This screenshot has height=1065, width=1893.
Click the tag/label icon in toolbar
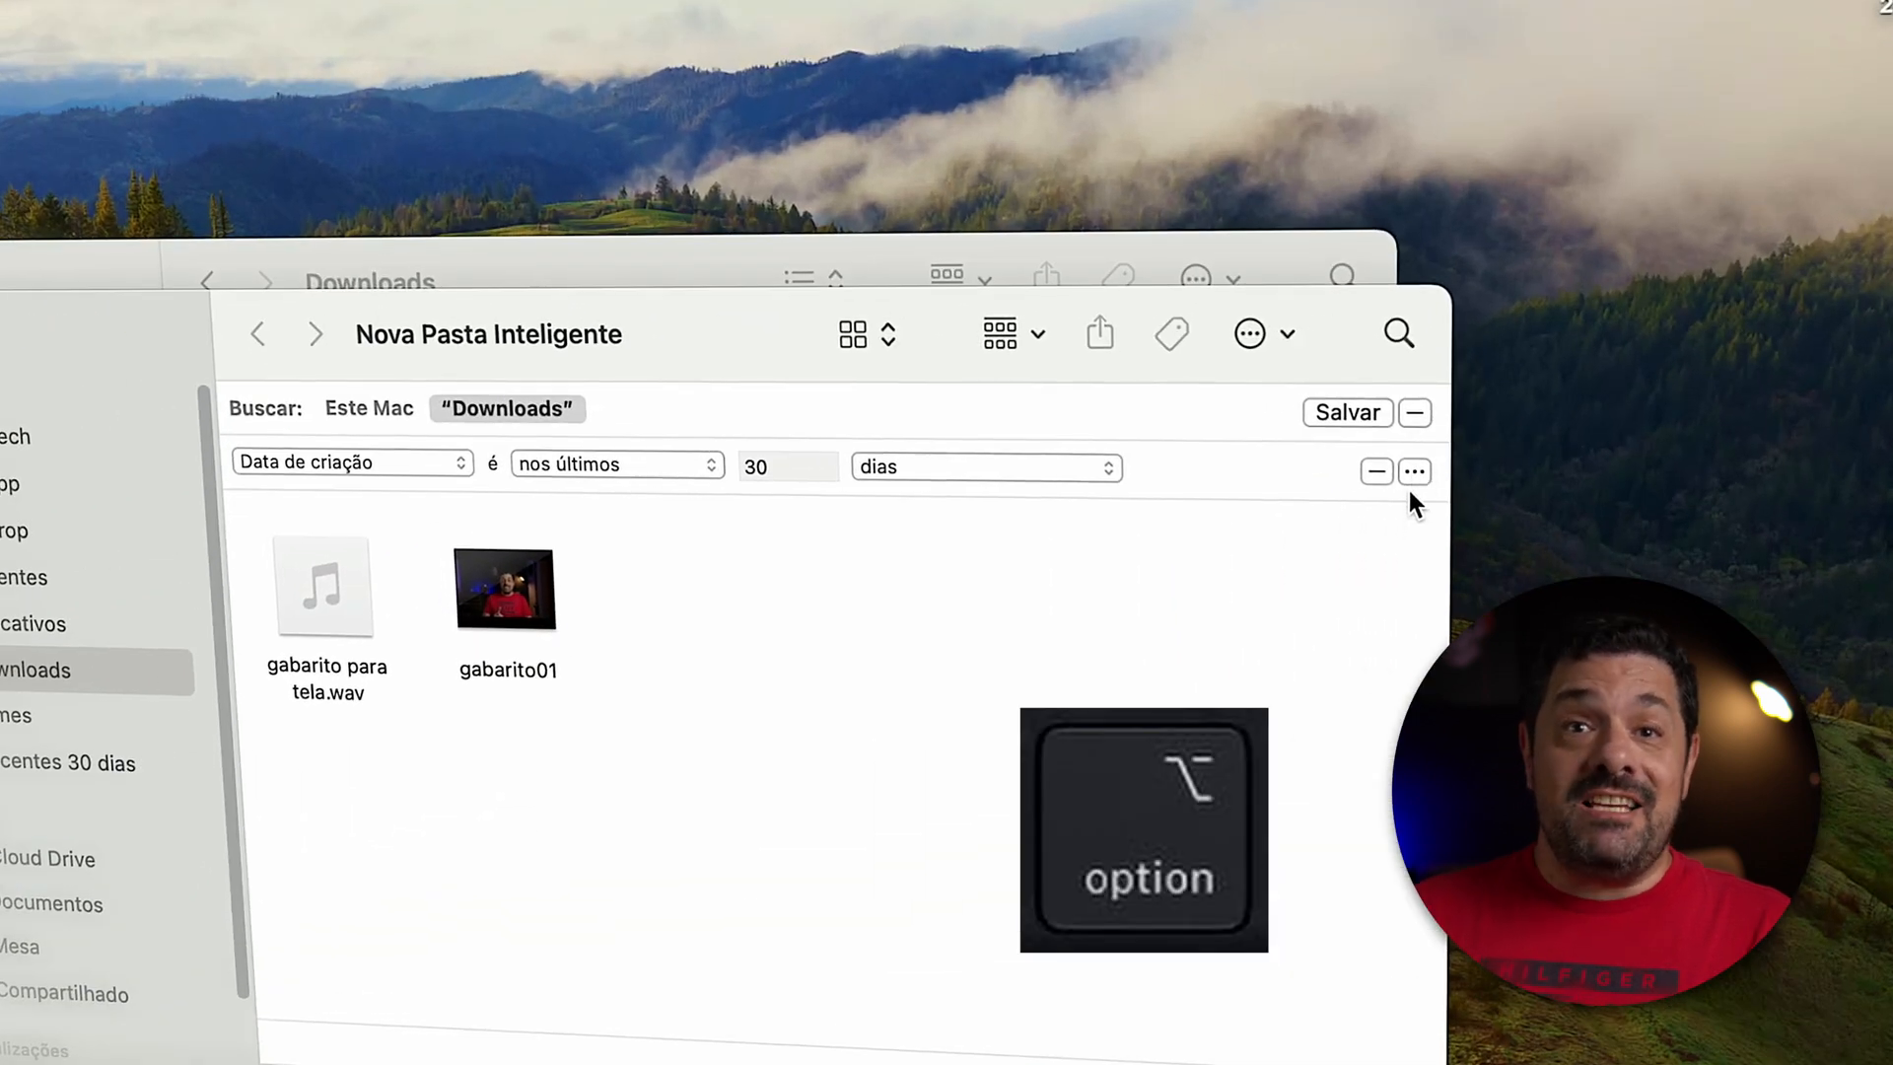[1171, 334]
